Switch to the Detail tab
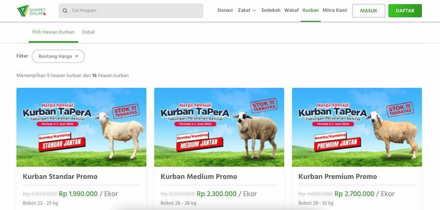The height and width of the screenshot is (210, 440). point(88,32)
